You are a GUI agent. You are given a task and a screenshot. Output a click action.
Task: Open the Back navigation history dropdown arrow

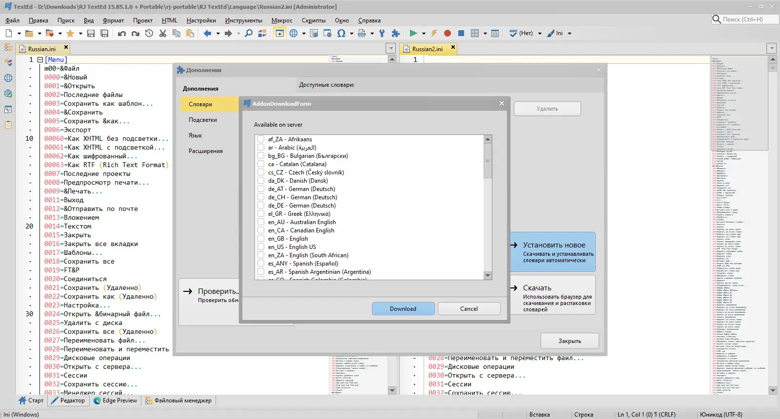(218, 34)
